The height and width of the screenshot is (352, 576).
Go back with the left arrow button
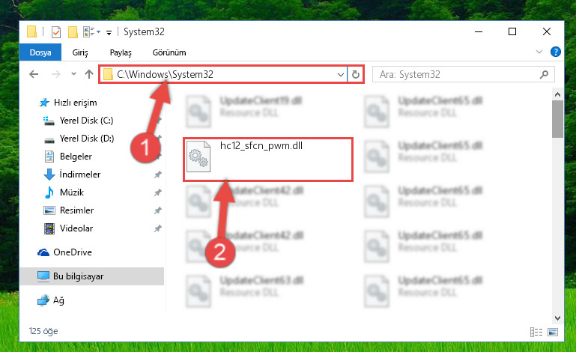[x=34, y=74]
